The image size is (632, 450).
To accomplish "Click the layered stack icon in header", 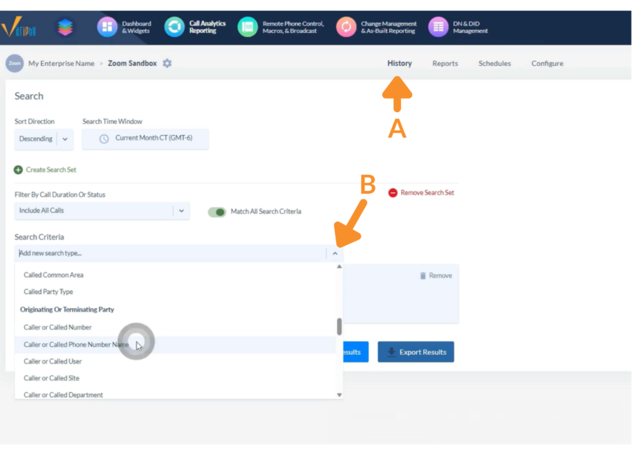I will point(65,27).
